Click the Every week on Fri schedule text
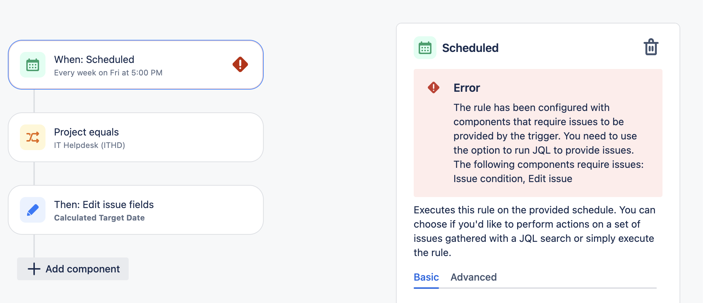Image resolution: width=703 pixels, height=303 pixels. [x=108, y=73]
